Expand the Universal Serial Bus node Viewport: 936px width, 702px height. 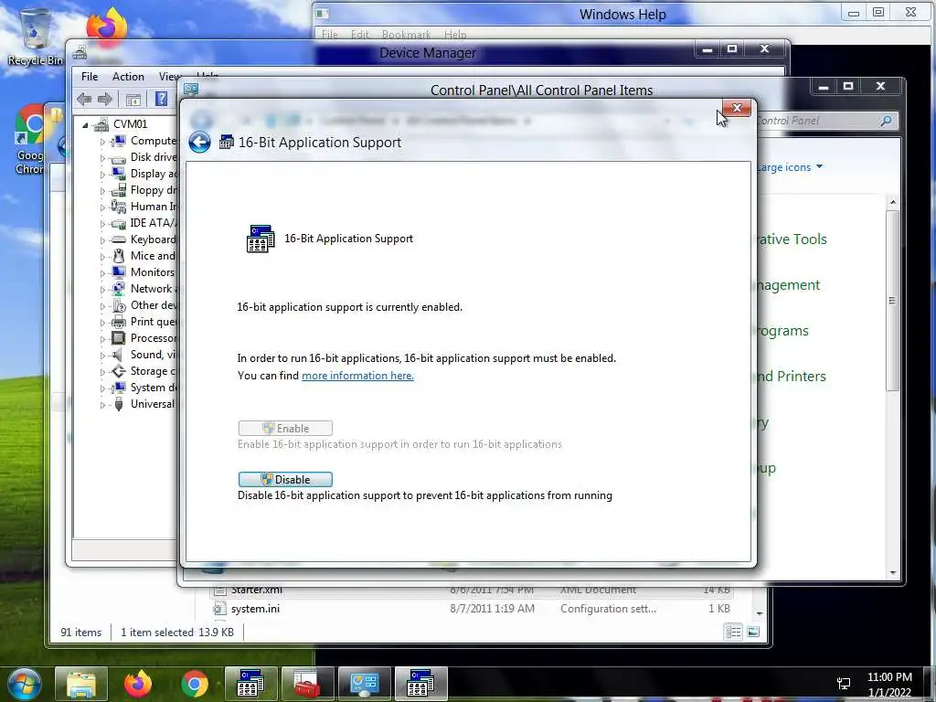click(102, 405)
